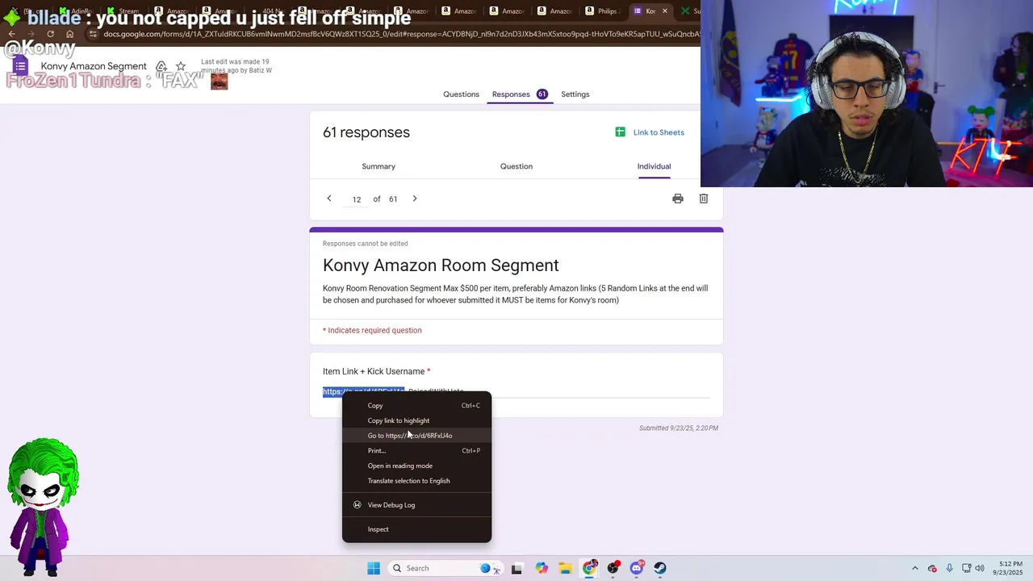The height and width of the screenshot is (581, 1033).
Task: Click the taskbar Search box
Action: point(445,568)
